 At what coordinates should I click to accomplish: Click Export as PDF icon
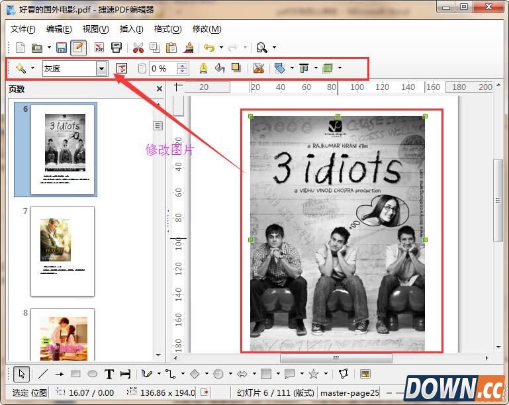[x=99, y=48]
